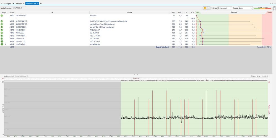The width and height of the screenshot is (276, 138).
Task: Close the All Targets tab via X
Action: [x=13, y=3]
